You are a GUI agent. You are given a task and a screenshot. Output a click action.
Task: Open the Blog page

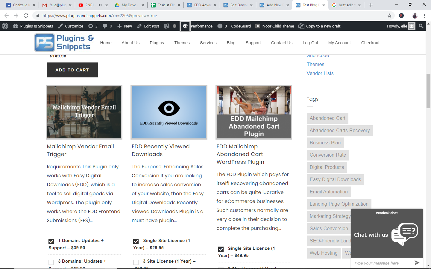[x=231, y=43]
